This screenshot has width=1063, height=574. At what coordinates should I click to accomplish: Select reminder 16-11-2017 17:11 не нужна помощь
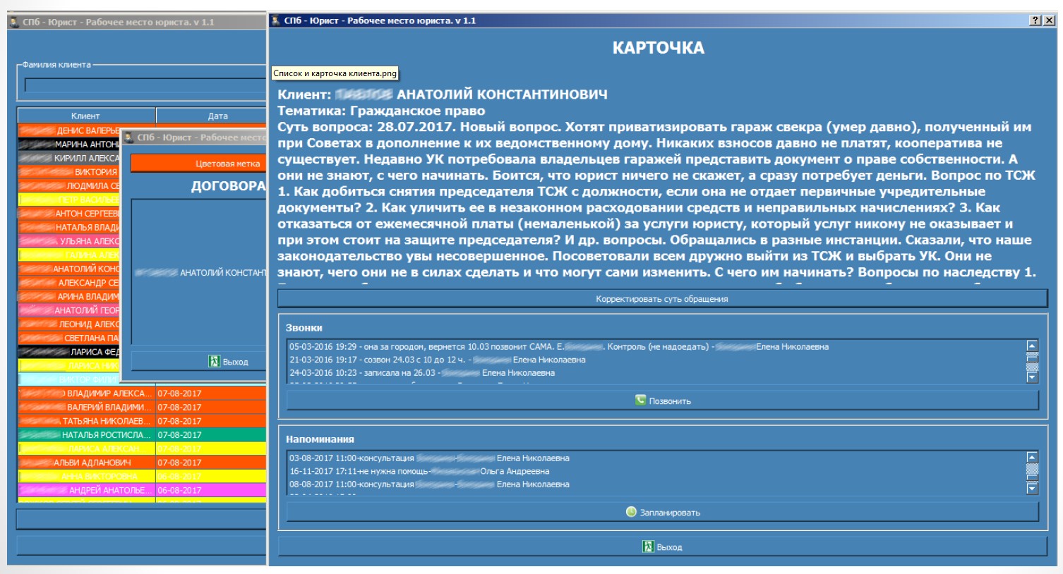tap(419, 471)
